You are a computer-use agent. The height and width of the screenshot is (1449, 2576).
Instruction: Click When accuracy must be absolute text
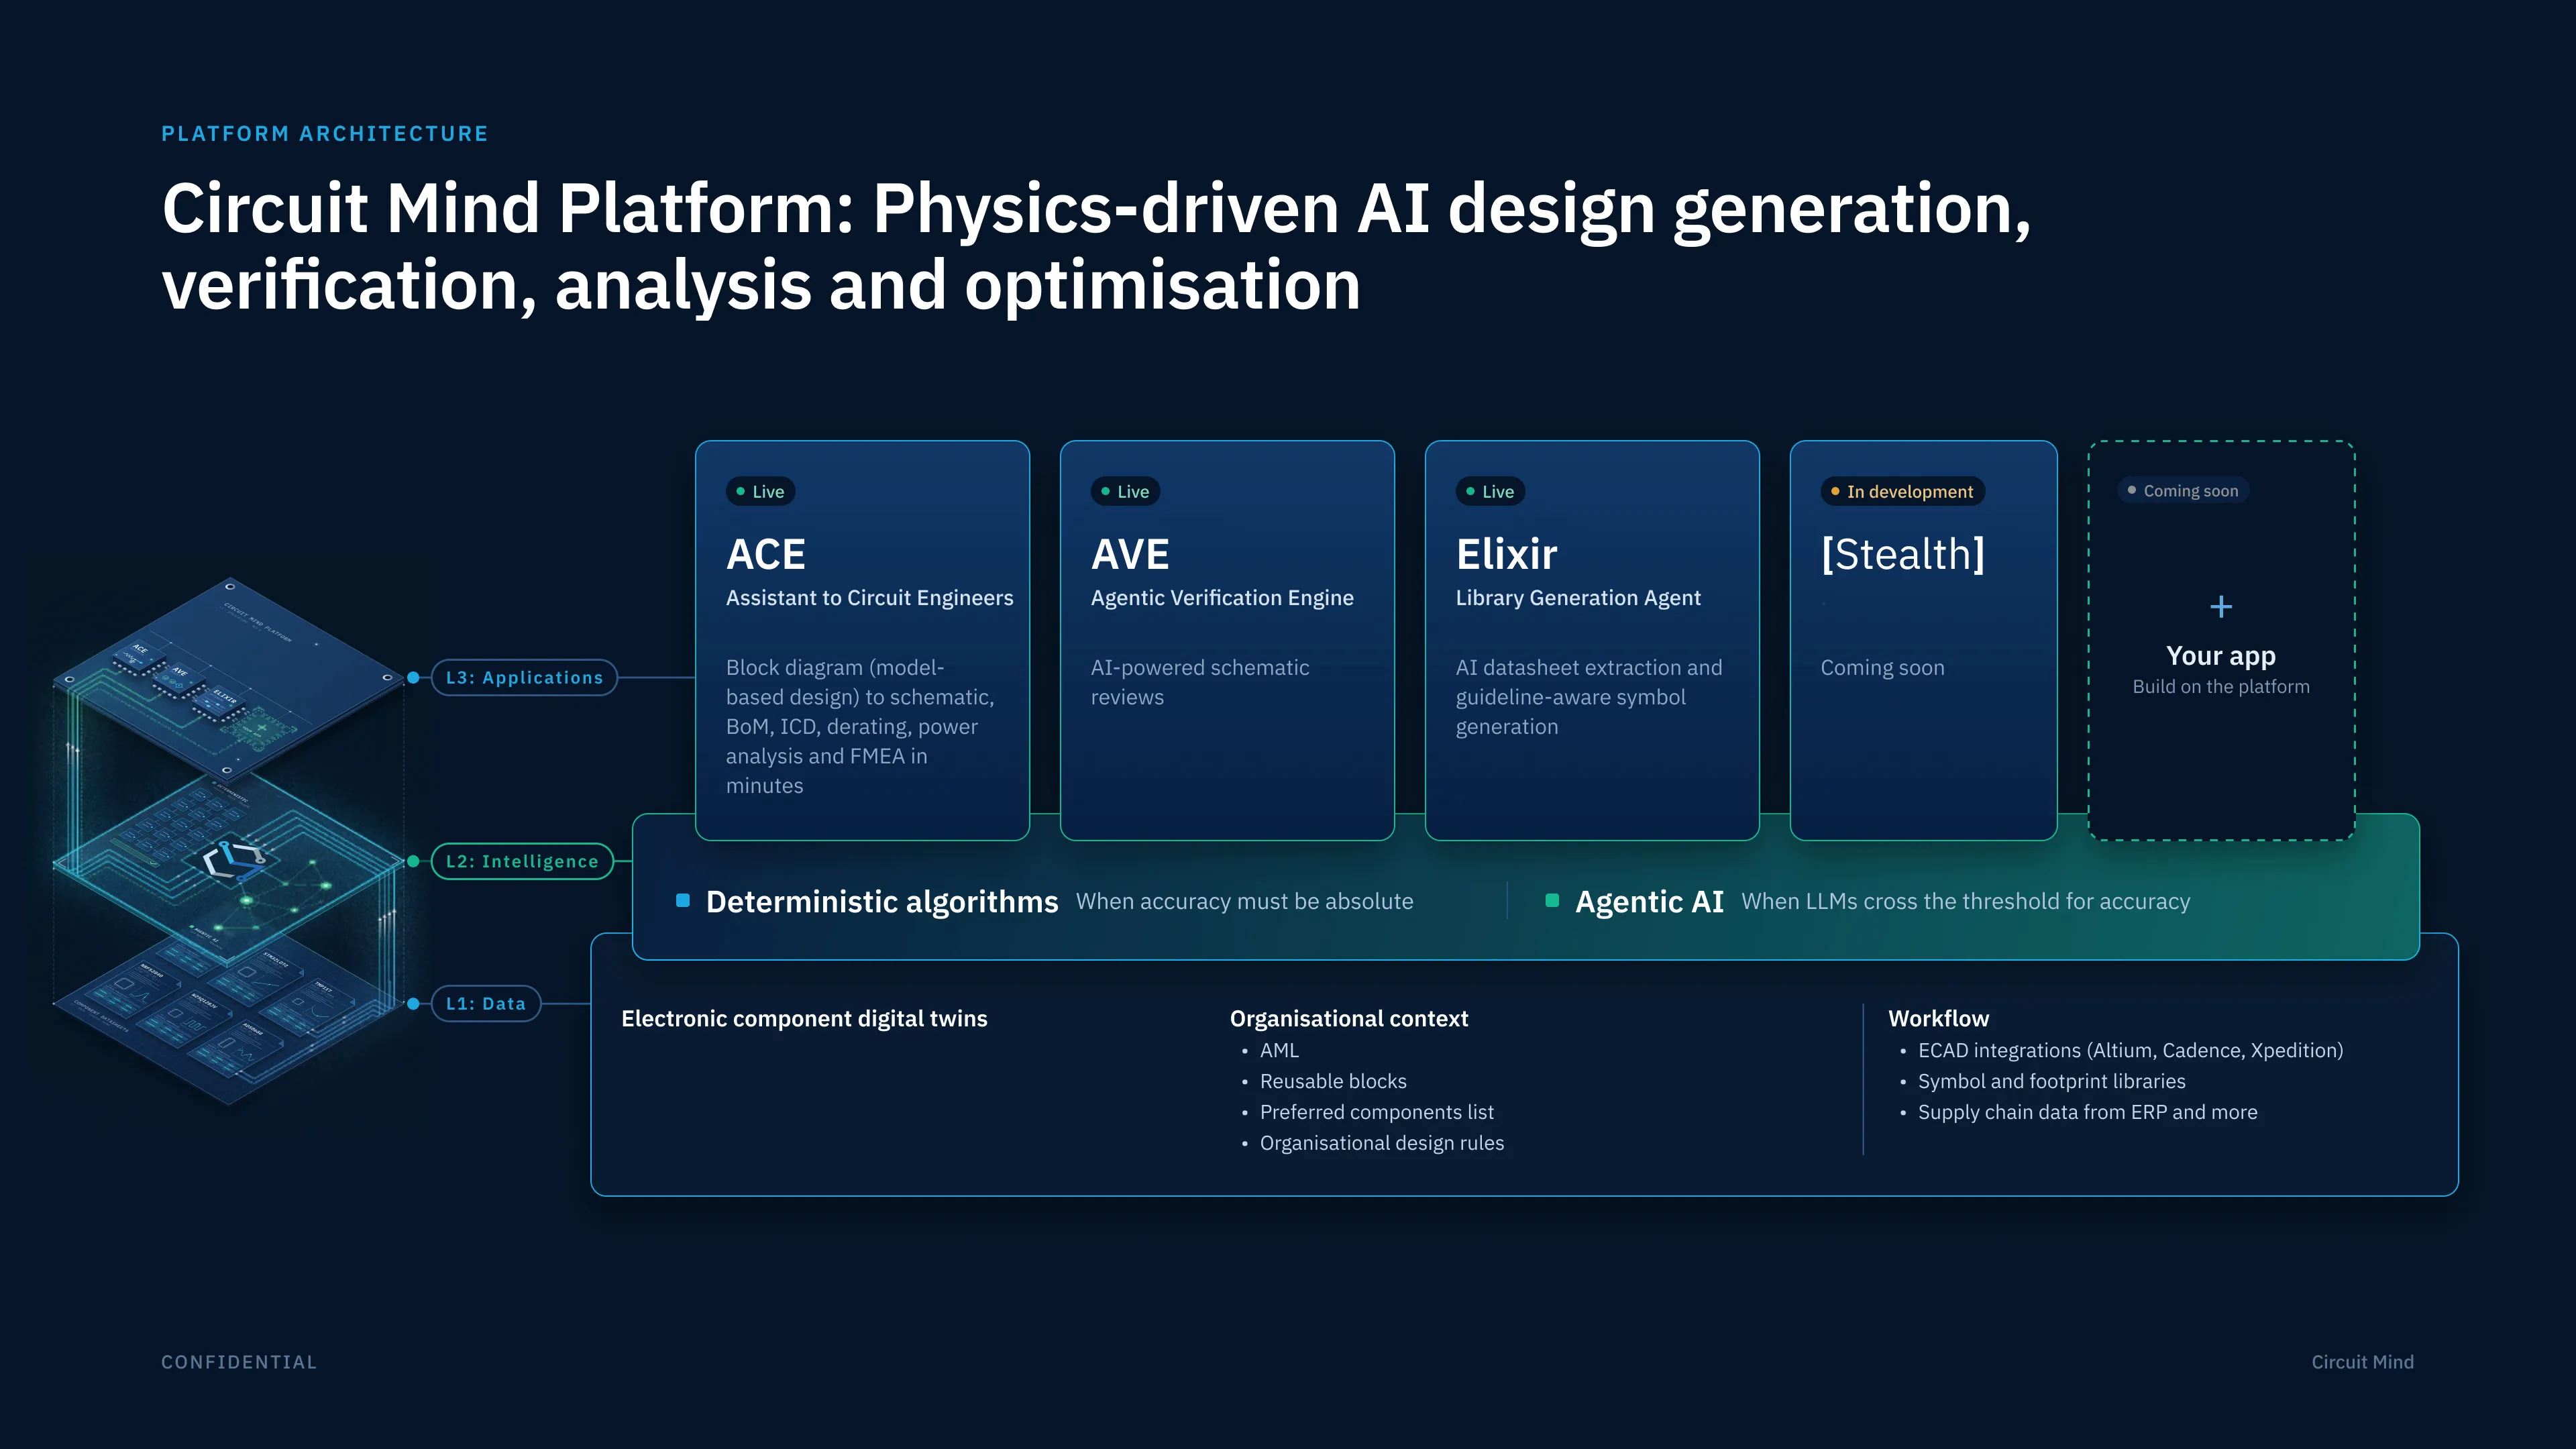tap(1244, 901)
